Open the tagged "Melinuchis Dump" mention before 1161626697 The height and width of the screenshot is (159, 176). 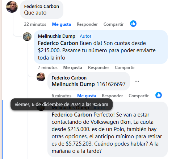73,84
